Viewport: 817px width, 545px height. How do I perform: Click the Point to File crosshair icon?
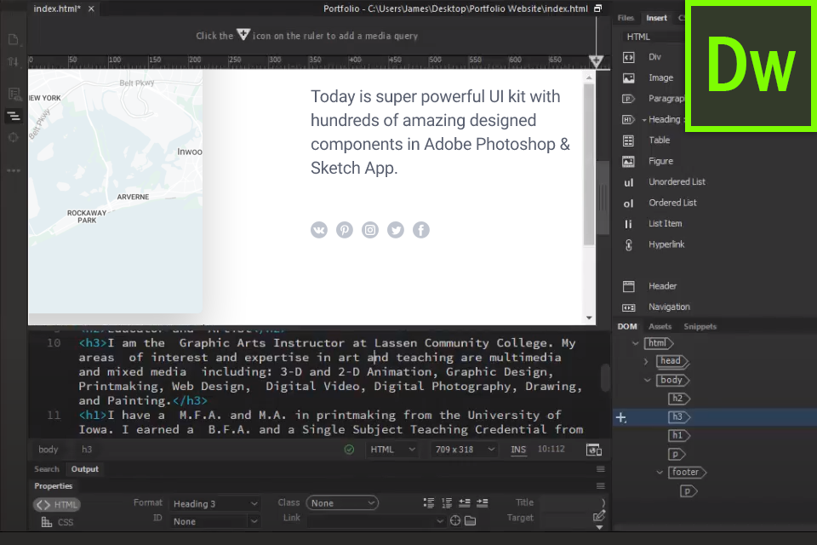(x=454, y=520)
